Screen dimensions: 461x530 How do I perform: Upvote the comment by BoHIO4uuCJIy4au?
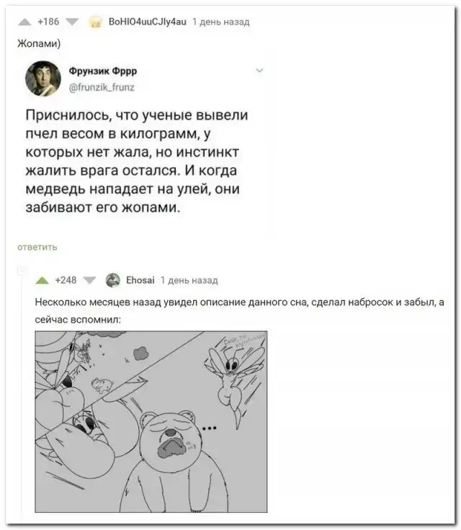coord(24,22)
